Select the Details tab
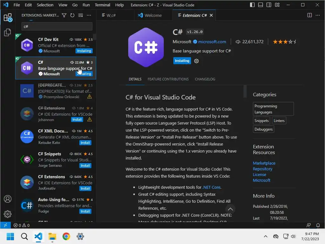This screenshot has height=244, width=325. (135, 79)
